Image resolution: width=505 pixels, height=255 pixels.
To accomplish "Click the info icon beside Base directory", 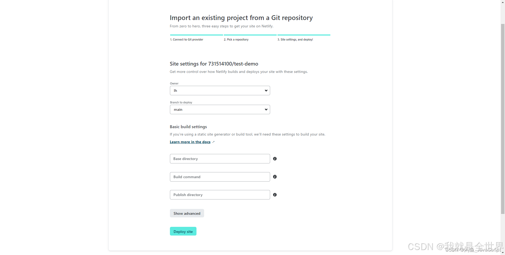I will click(x=275, y=159).
